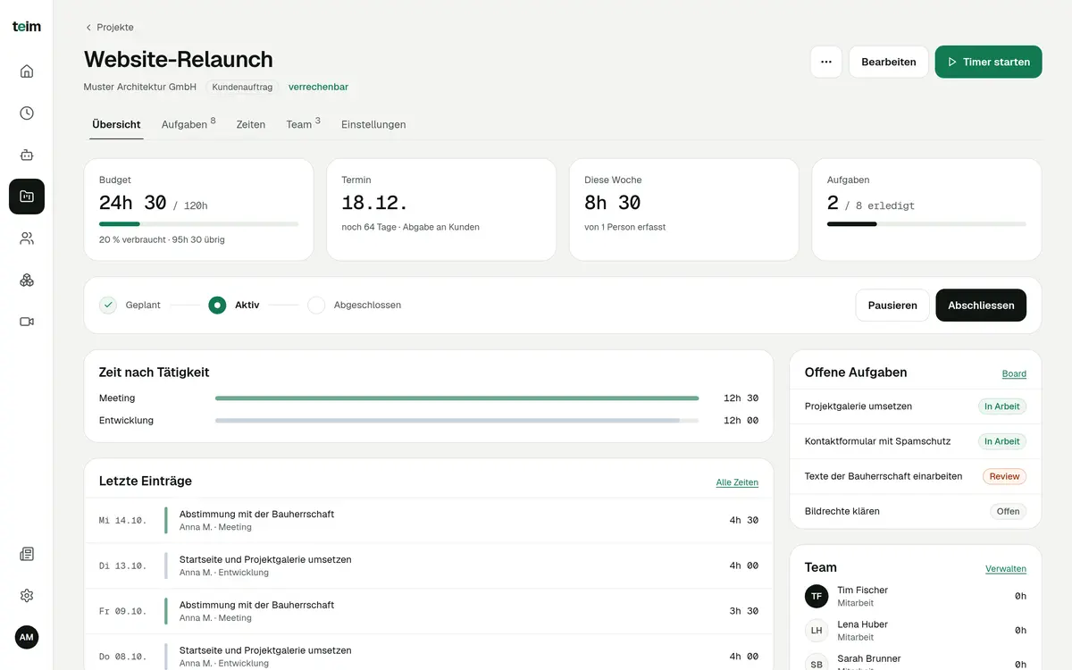The width and height of the screenshot is (1072, 670).
Task: Click the Kundenauftrag tag
Action: click(242, 88)
